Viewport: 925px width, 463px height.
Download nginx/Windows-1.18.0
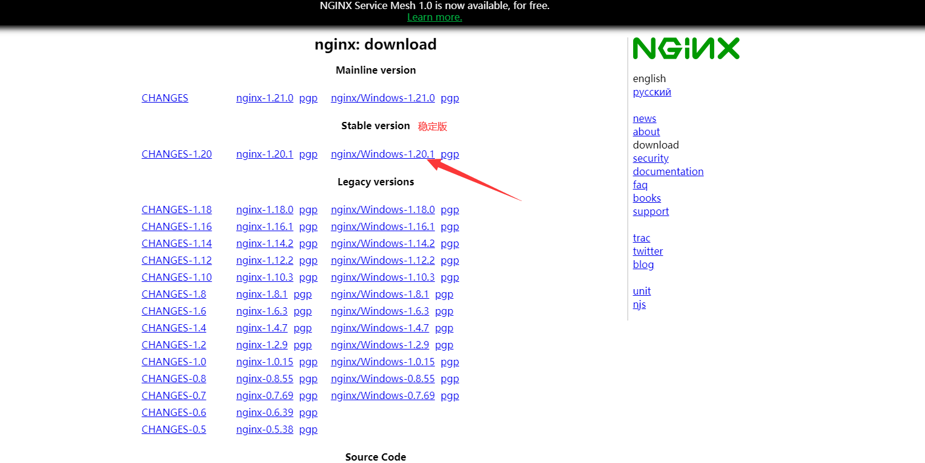pyautogui.click(x=383, y=209)
